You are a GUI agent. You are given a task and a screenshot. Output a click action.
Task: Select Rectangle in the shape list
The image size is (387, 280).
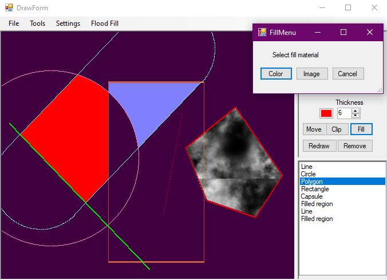tap(314, 189)
